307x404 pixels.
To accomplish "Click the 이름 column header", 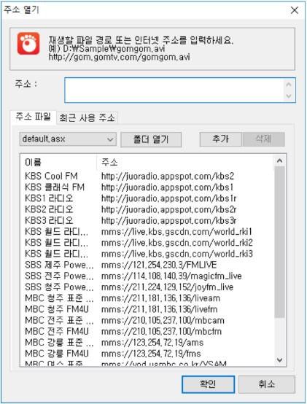I will point(58,163).
